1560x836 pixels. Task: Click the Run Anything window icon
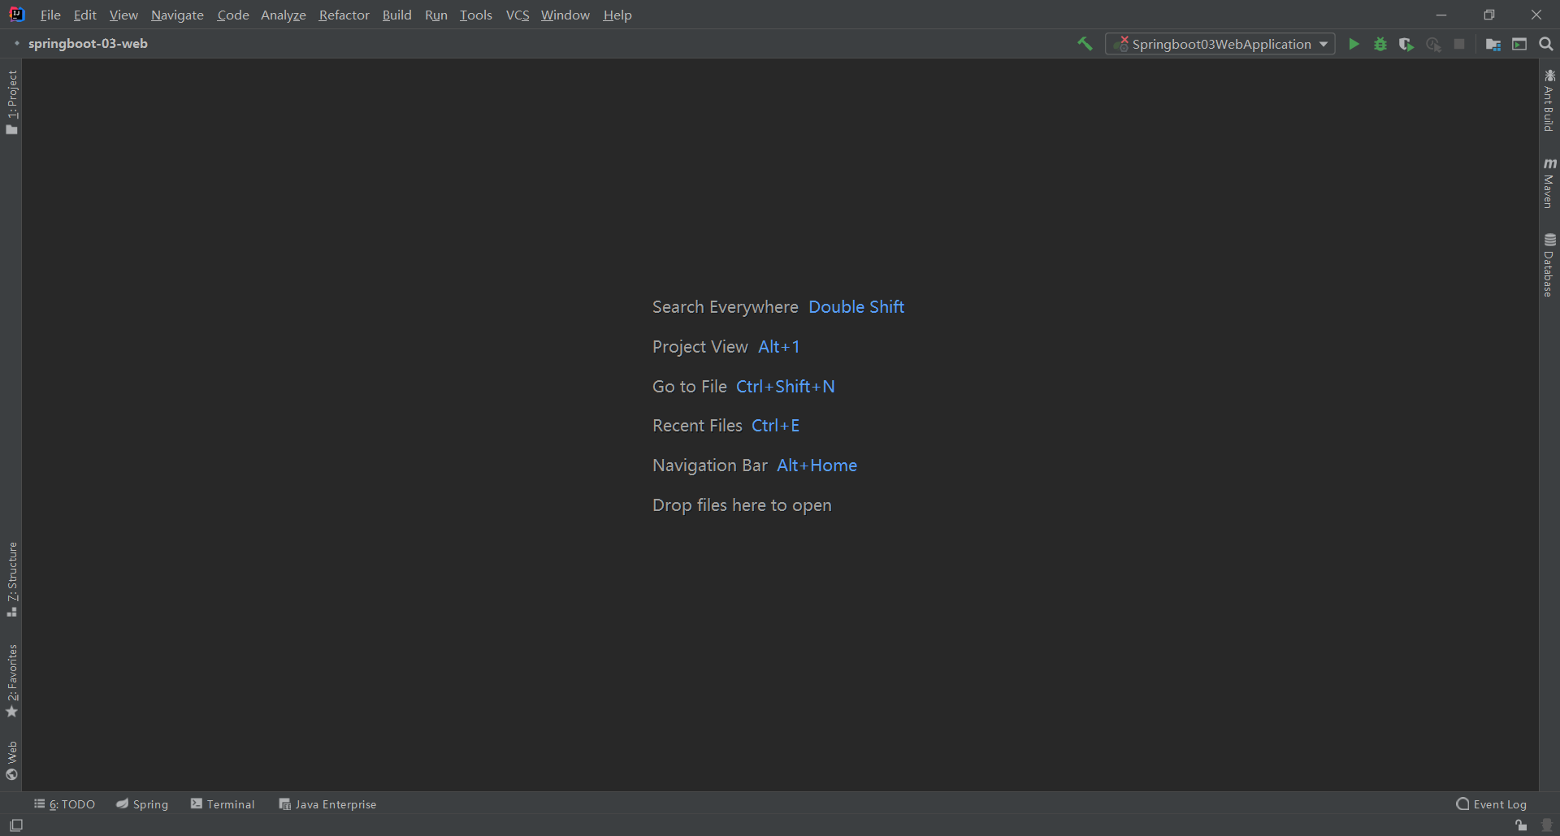click(1519, 44)
